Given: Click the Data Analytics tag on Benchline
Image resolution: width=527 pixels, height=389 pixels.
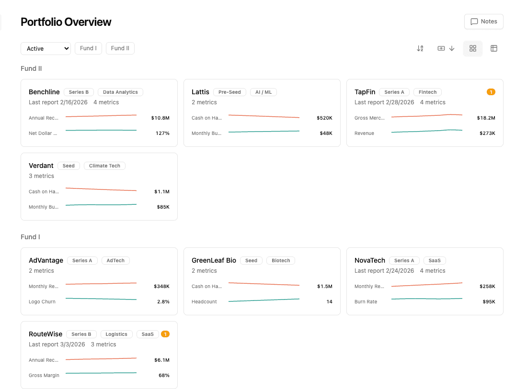Looking at the screenshot, I should [120, 92].
